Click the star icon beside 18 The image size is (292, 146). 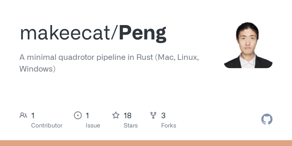115,115
